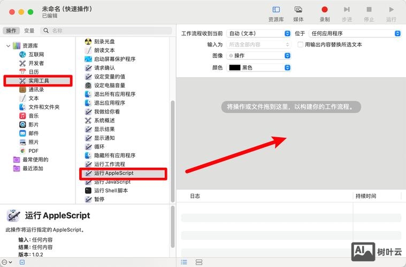Select 文件和文件夹 category
Image resolution: width=406 pixels, height=267 pixels.
[40, 107]
